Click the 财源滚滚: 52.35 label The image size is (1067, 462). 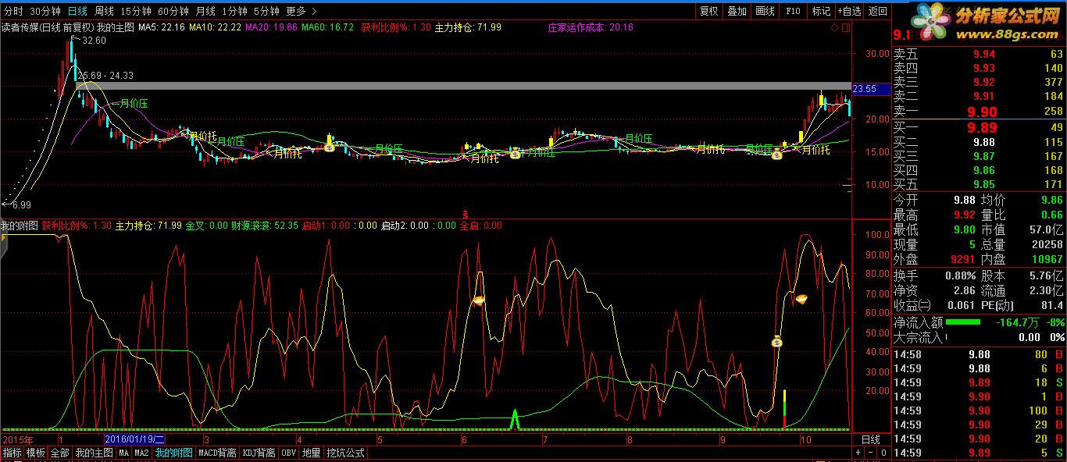[265, 226]
